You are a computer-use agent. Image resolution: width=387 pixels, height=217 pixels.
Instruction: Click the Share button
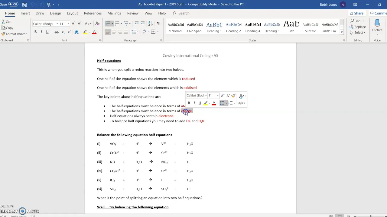357,13
